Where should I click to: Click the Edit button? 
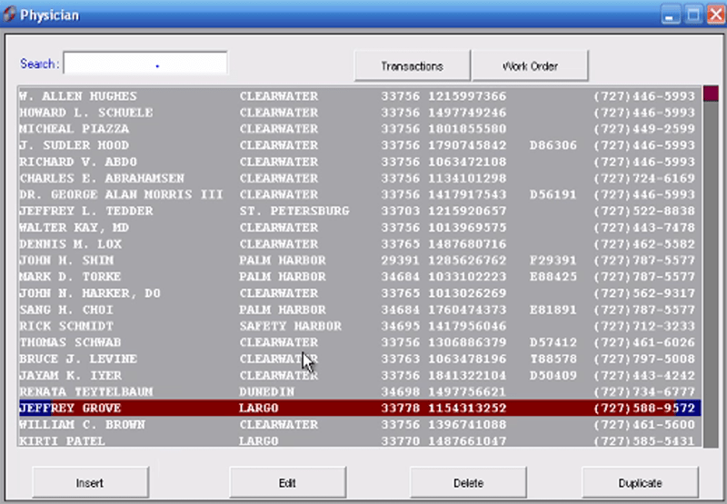point(287,483)
